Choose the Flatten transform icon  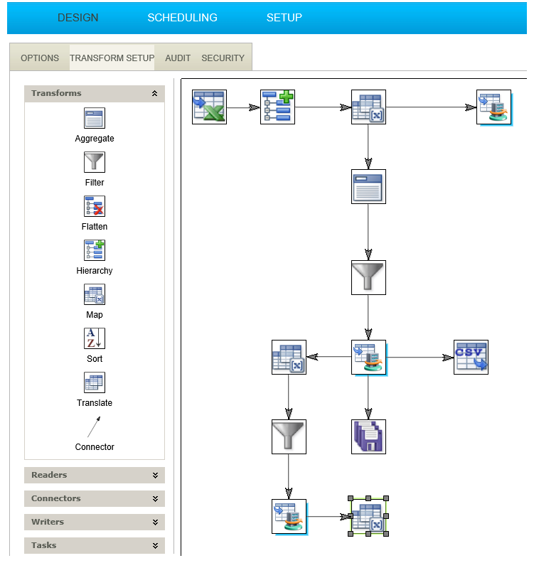(x=95, y=207)
